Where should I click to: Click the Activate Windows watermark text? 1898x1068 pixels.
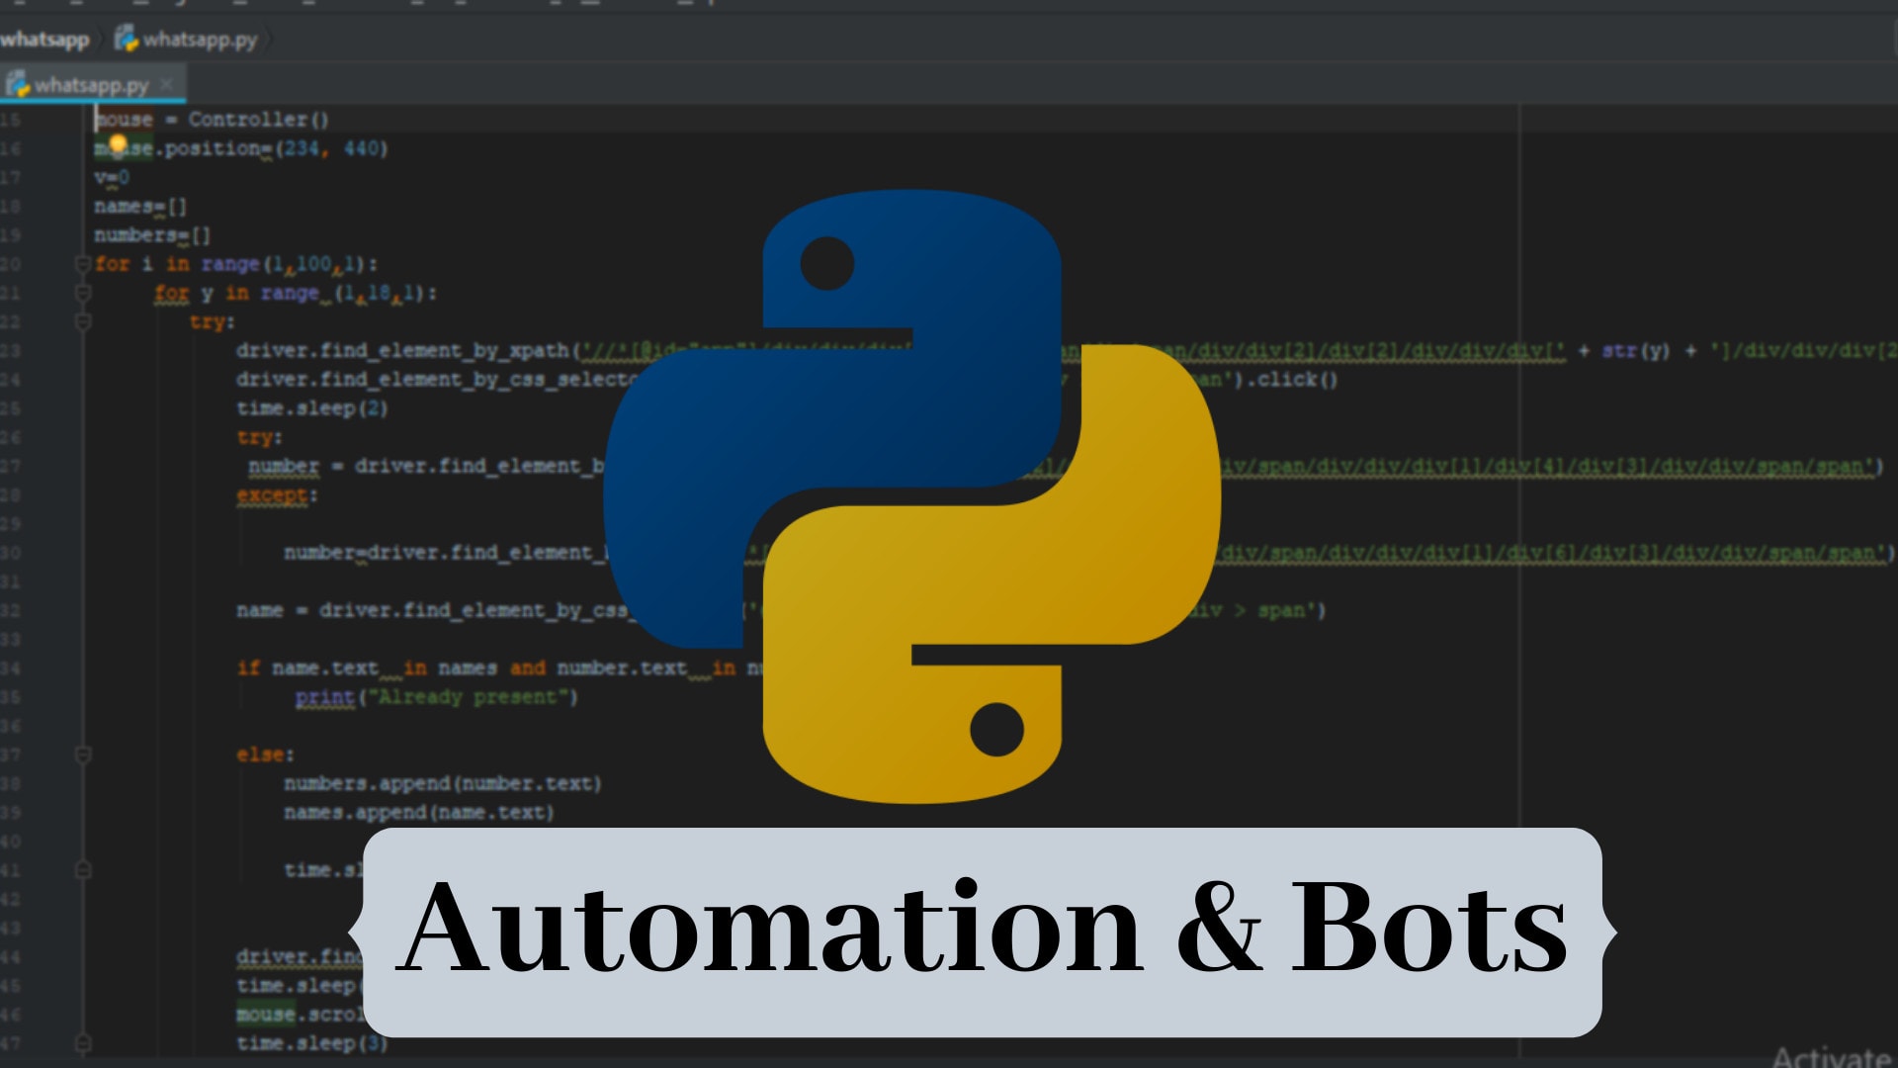tap(1831, 1056)
